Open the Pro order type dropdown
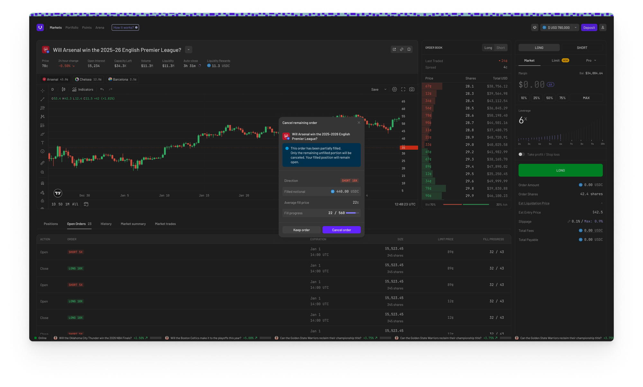The height and width of the screenshot is (387, 643). (x=591, y=60)
